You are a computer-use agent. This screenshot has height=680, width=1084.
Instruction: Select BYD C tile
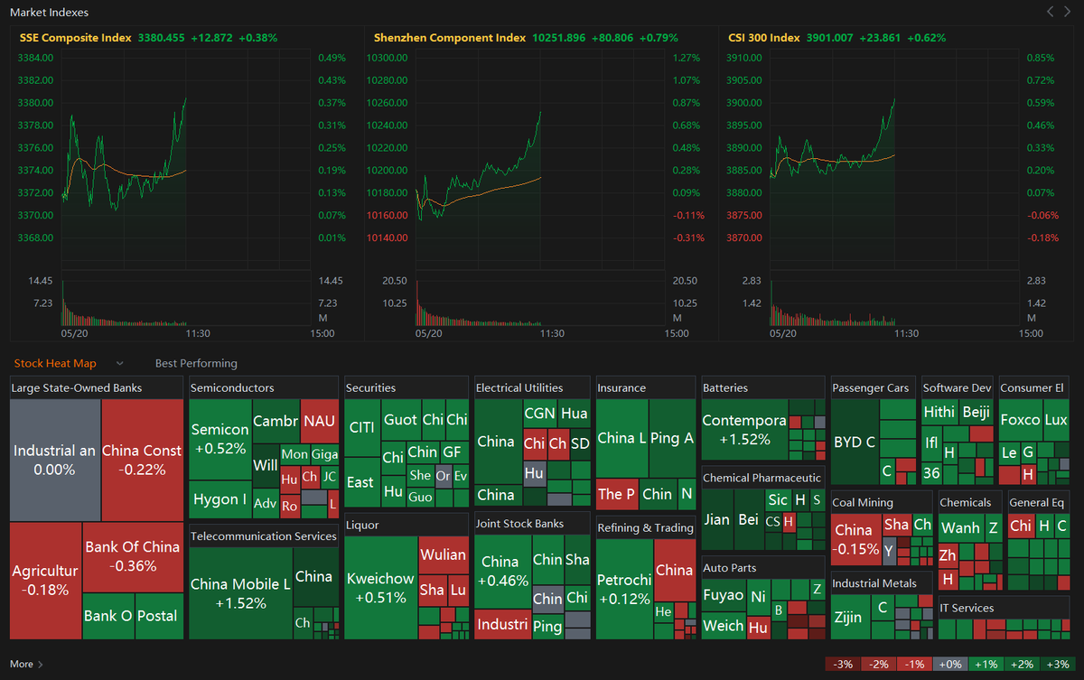click(x=855, y=442)
